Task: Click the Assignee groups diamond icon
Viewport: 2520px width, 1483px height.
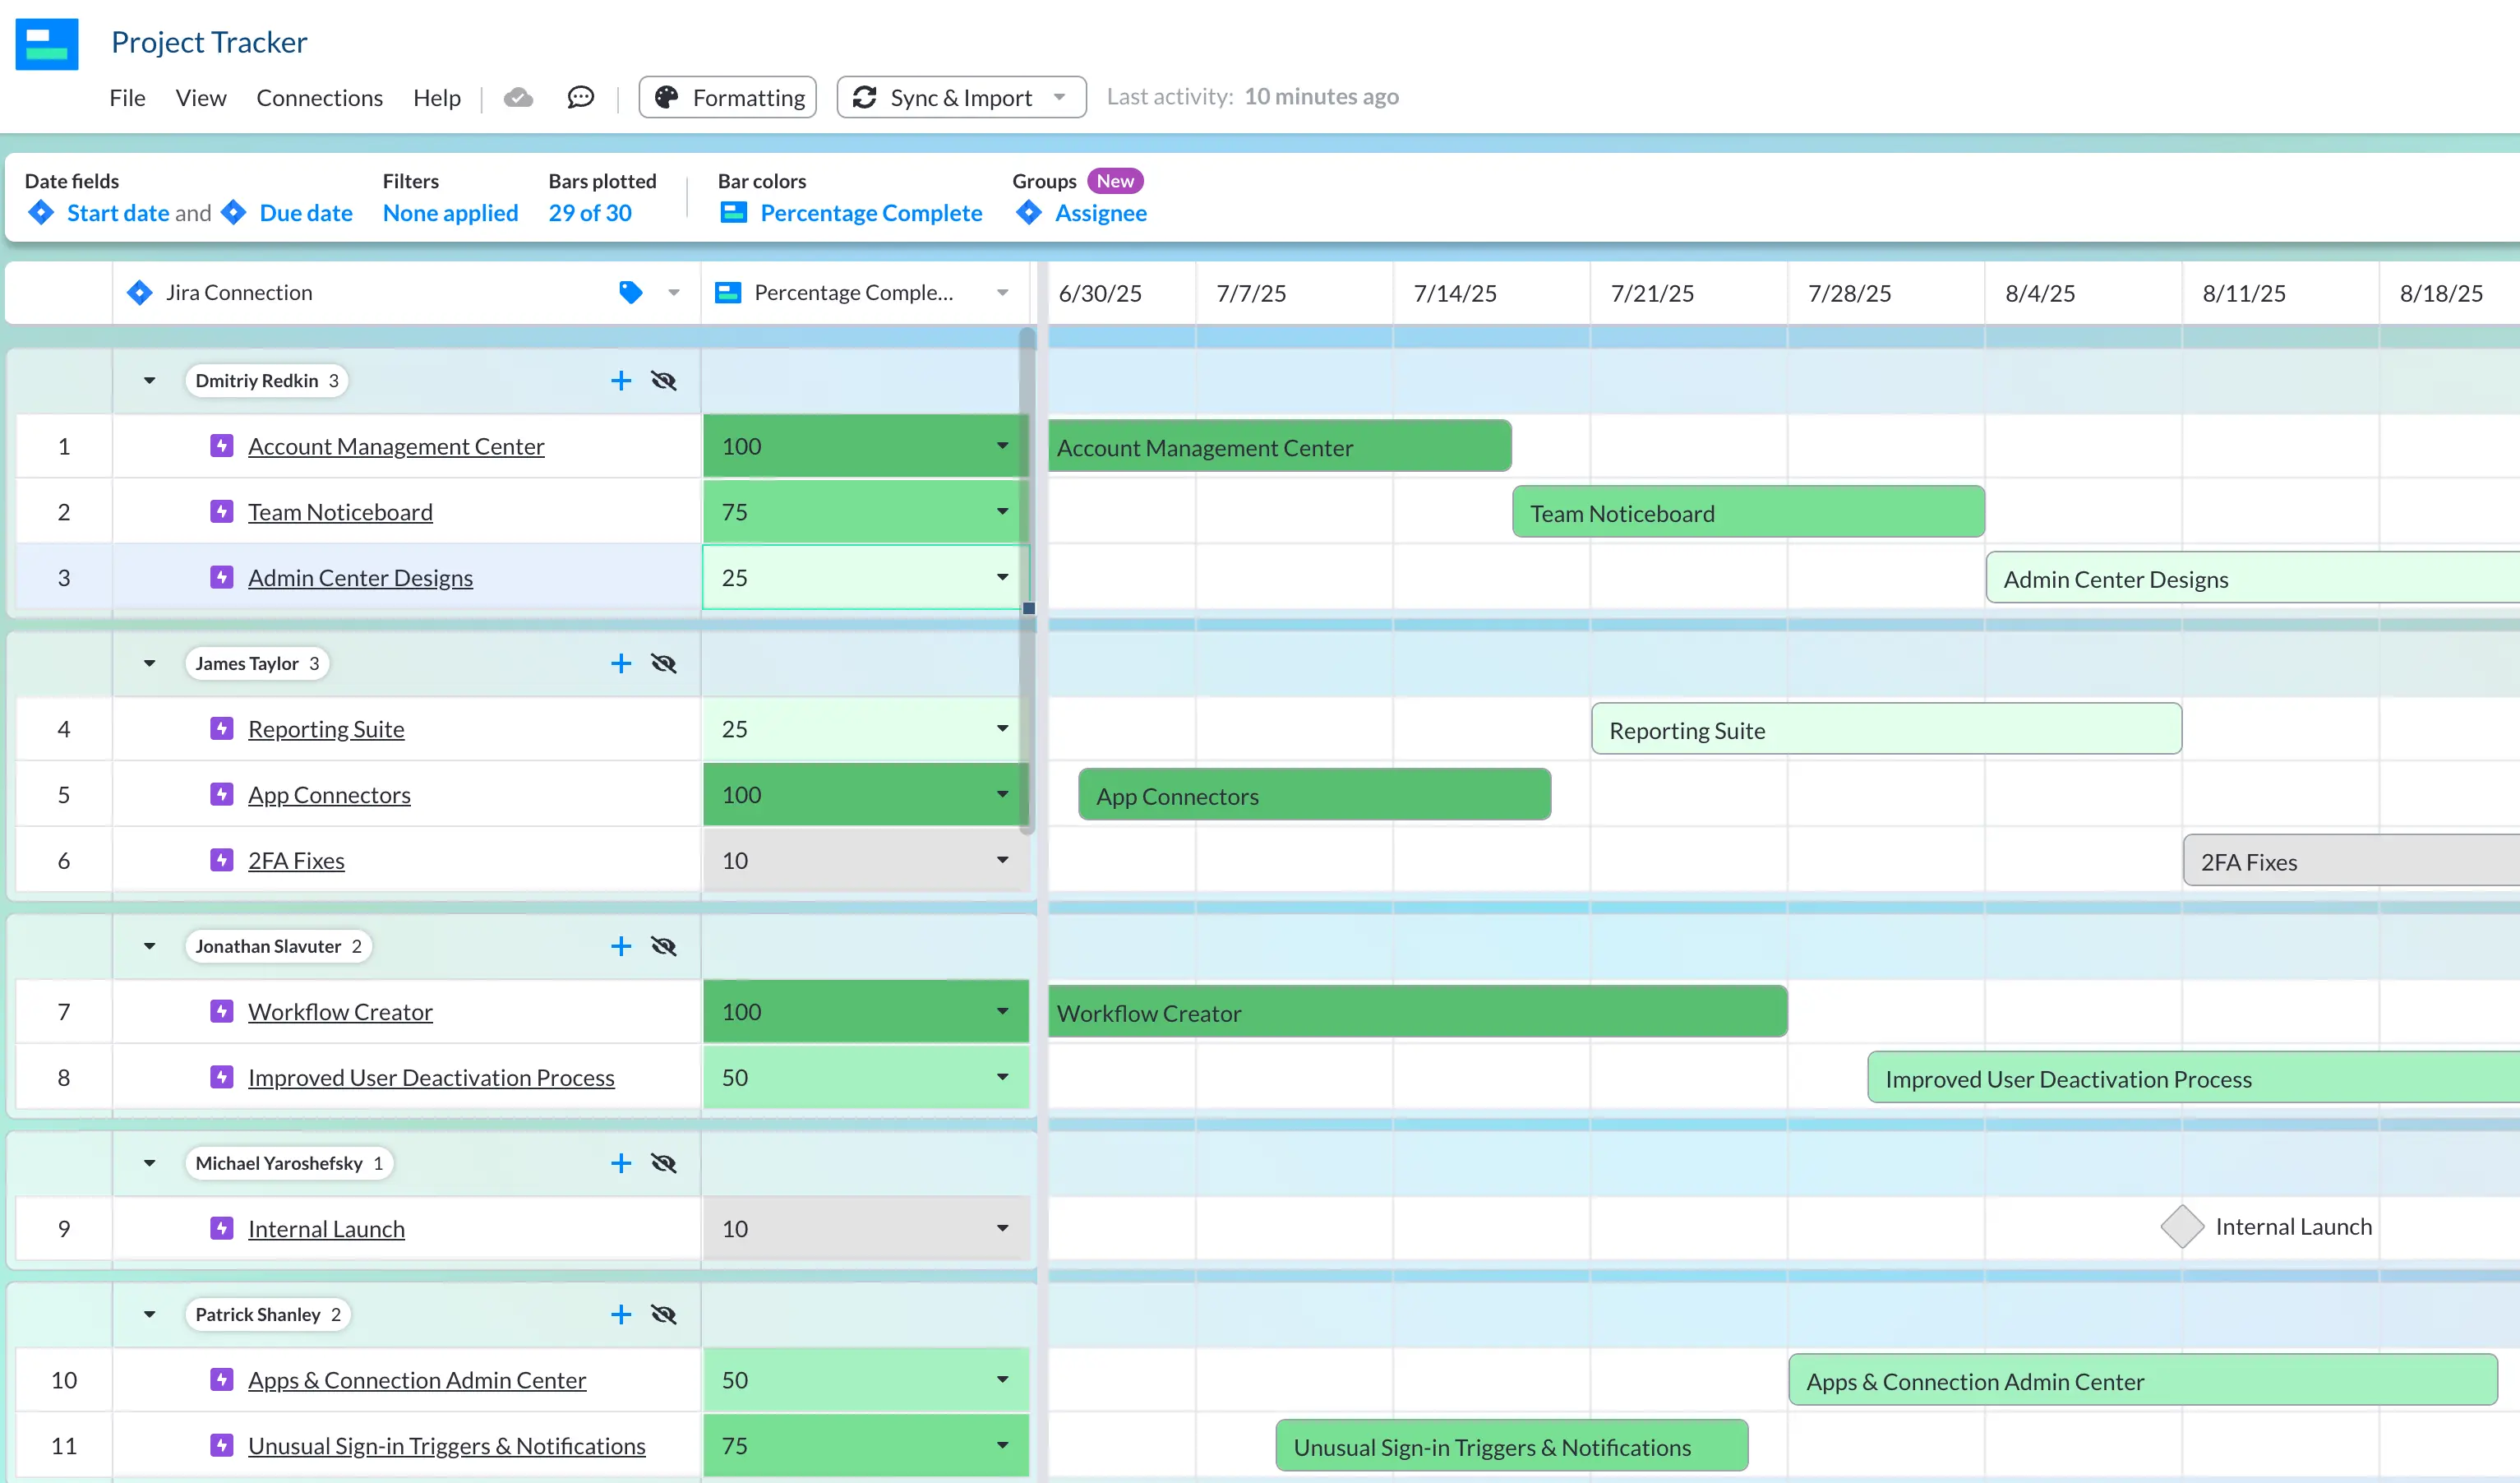Action: (x=1029, y=212)
